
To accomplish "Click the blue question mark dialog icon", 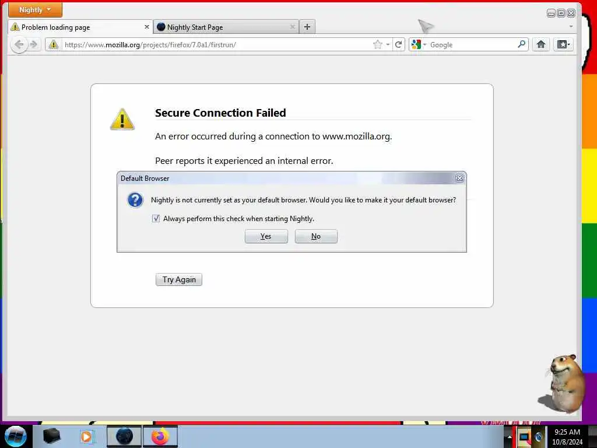I will point(135,200).
